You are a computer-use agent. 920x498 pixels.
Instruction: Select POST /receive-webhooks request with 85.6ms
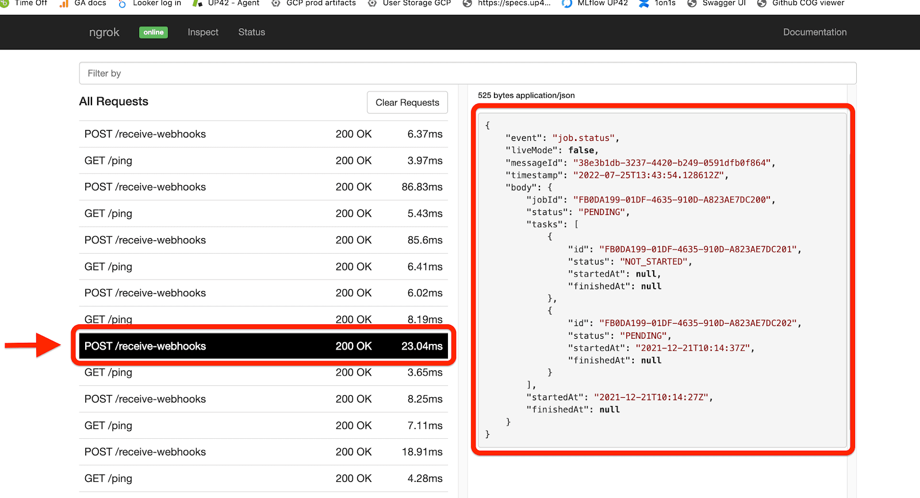point(263,240)
